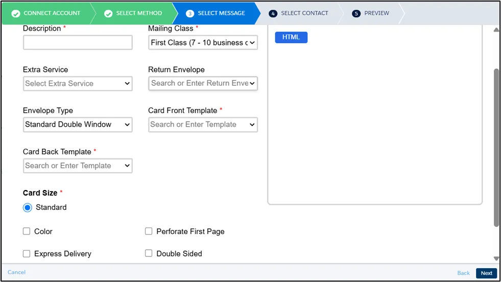Expand the Extra Service dropdown

pos(78,84)
